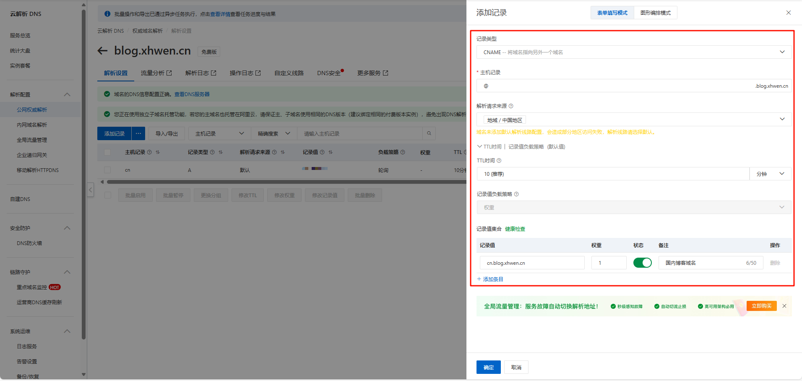
Task: Check the select-all checkbox in table header
Action: [107, 152]
